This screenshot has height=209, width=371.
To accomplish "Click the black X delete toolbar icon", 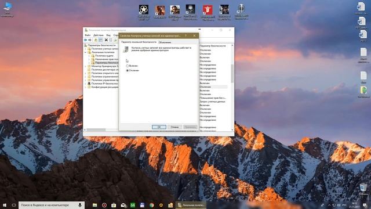I will tap(106, 40).
